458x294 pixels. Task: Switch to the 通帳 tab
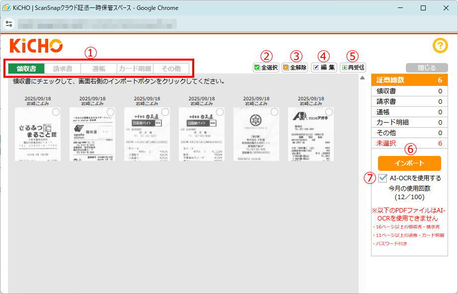tap(98, 69)
